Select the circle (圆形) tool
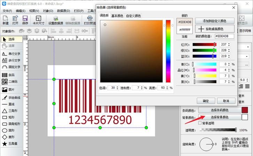The image size is (253, 156). pos(11,130)
